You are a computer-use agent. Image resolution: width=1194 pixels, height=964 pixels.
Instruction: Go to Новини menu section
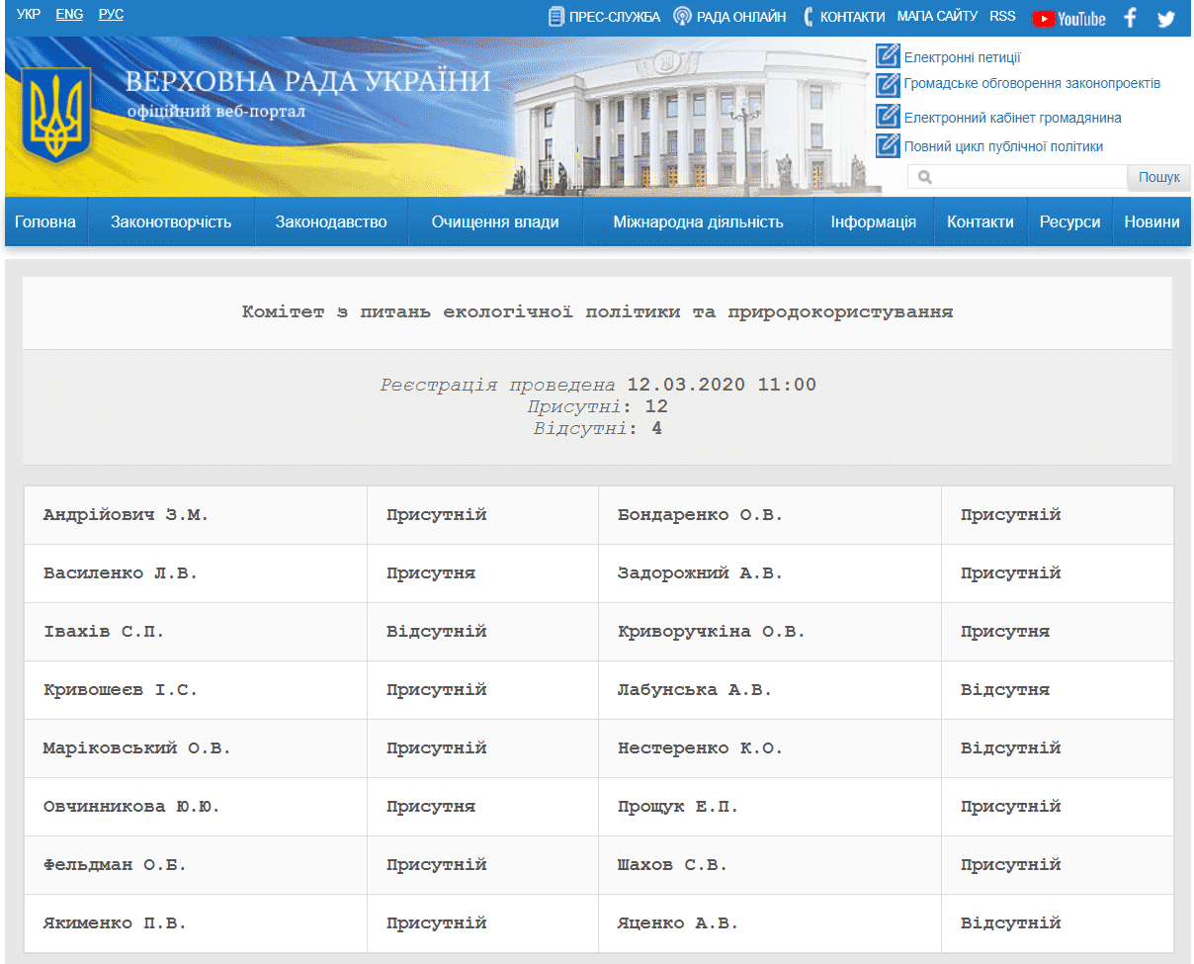1151,221
